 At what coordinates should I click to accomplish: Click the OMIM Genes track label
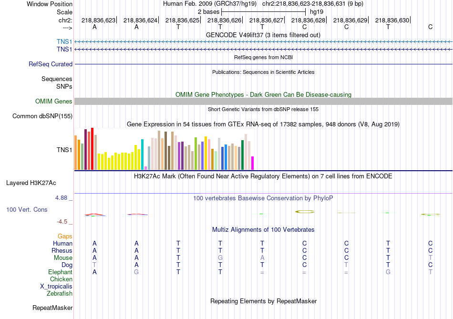pos(54,102)
